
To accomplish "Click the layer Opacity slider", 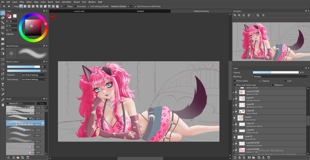I will [276, 73].
